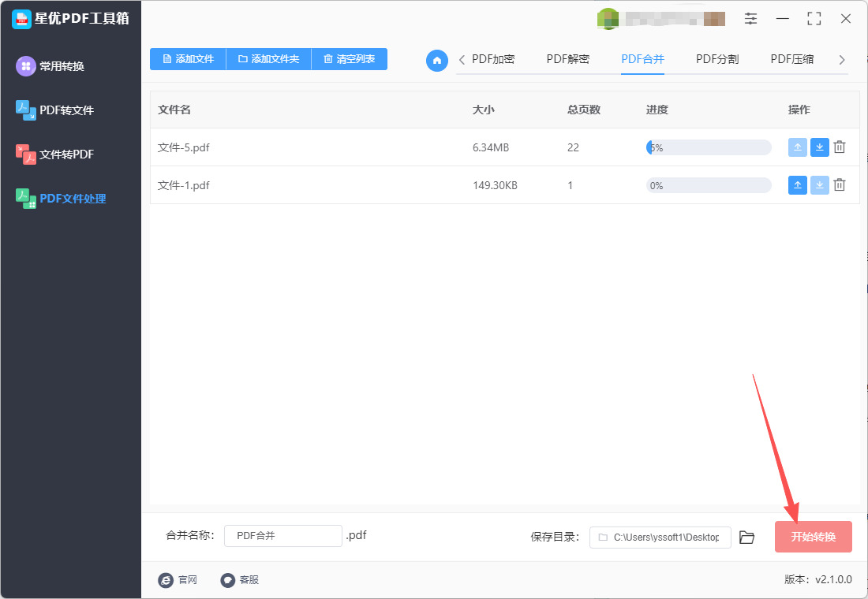Switch to PDF分割 tab

tap(717, 59)
